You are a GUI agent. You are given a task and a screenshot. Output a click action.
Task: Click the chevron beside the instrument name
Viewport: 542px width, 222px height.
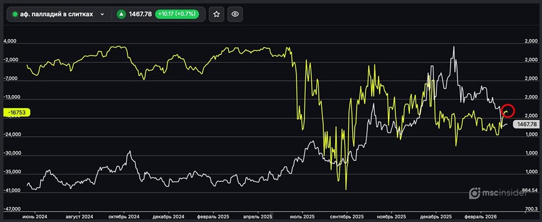102,15
